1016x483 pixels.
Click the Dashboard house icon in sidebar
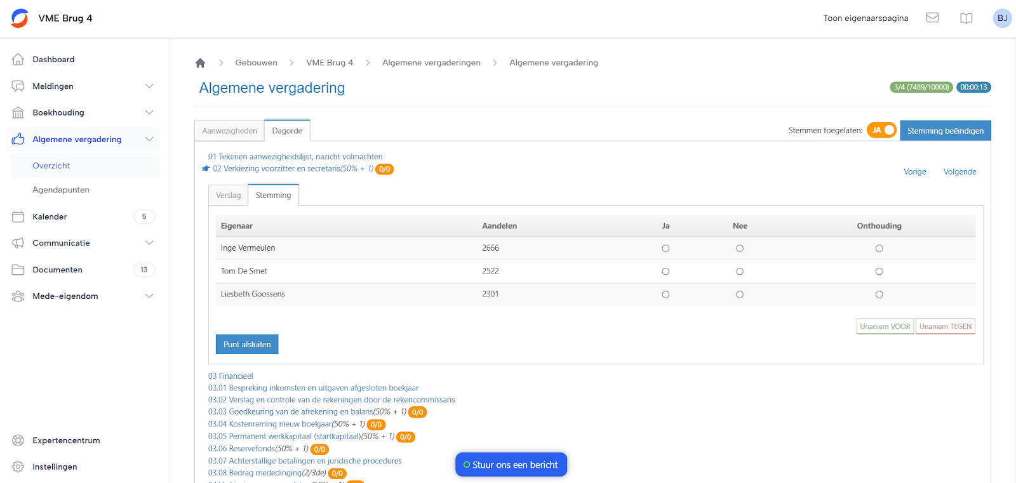tap(18, 59)
